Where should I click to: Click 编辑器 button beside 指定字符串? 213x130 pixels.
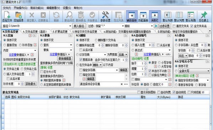pos(124,70)
